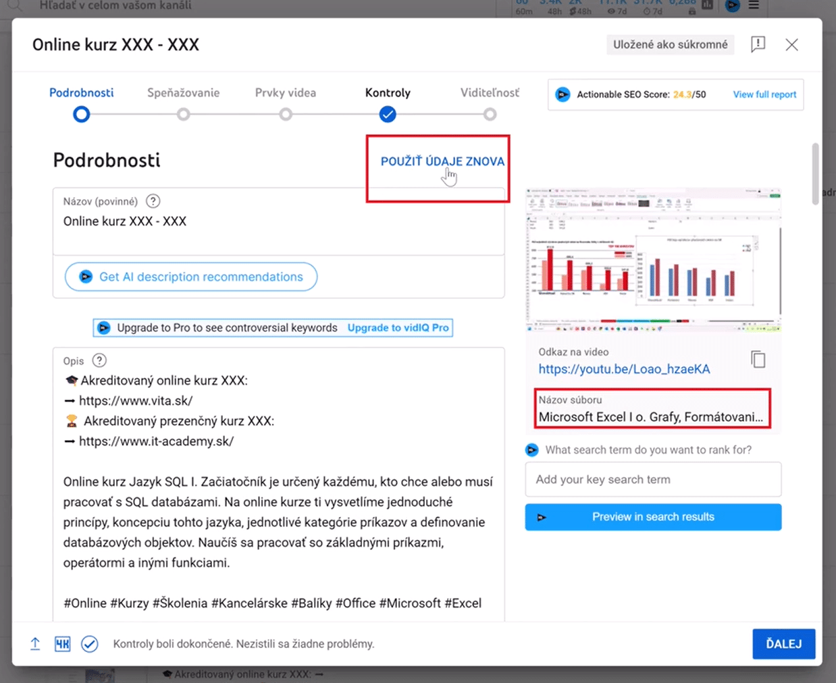836x683 pixels.
Task: Click the HD processing status icon
Action: (62, 644)
